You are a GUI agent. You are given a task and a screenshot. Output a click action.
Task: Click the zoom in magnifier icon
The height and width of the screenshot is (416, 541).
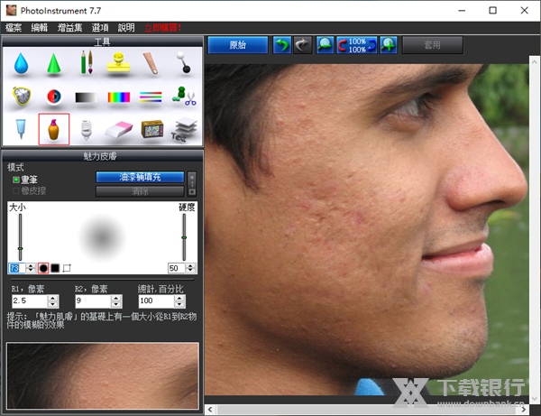[325, 44]
